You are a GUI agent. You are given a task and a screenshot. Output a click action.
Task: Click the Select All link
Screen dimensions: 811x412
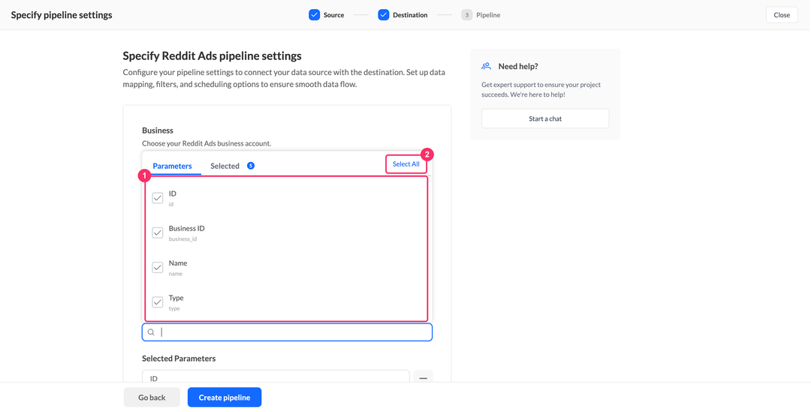pos(406,164)
